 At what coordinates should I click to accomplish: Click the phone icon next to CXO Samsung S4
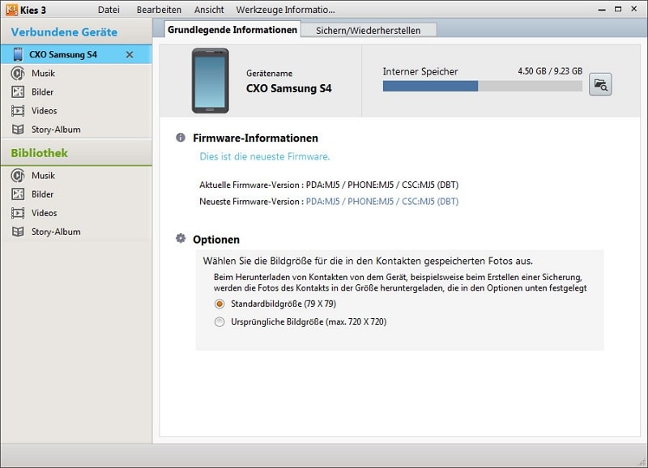tap(18, 54)
